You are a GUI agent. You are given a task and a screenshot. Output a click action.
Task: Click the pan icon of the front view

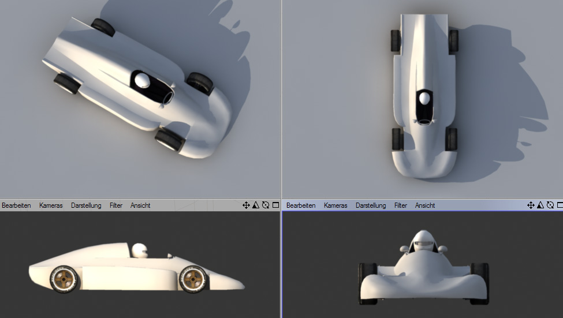pos(531,205)
